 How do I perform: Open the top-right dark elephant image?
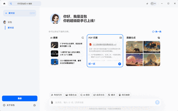pyautogui.click(x=152, y=47)
